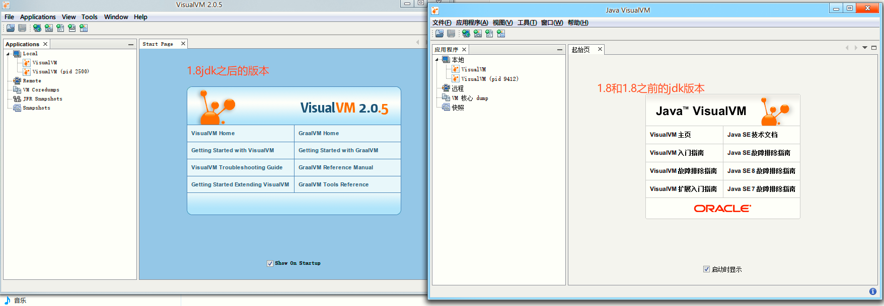Close the Start Page tab
This screenshot has height=306, width=884.
coord(183,44)
